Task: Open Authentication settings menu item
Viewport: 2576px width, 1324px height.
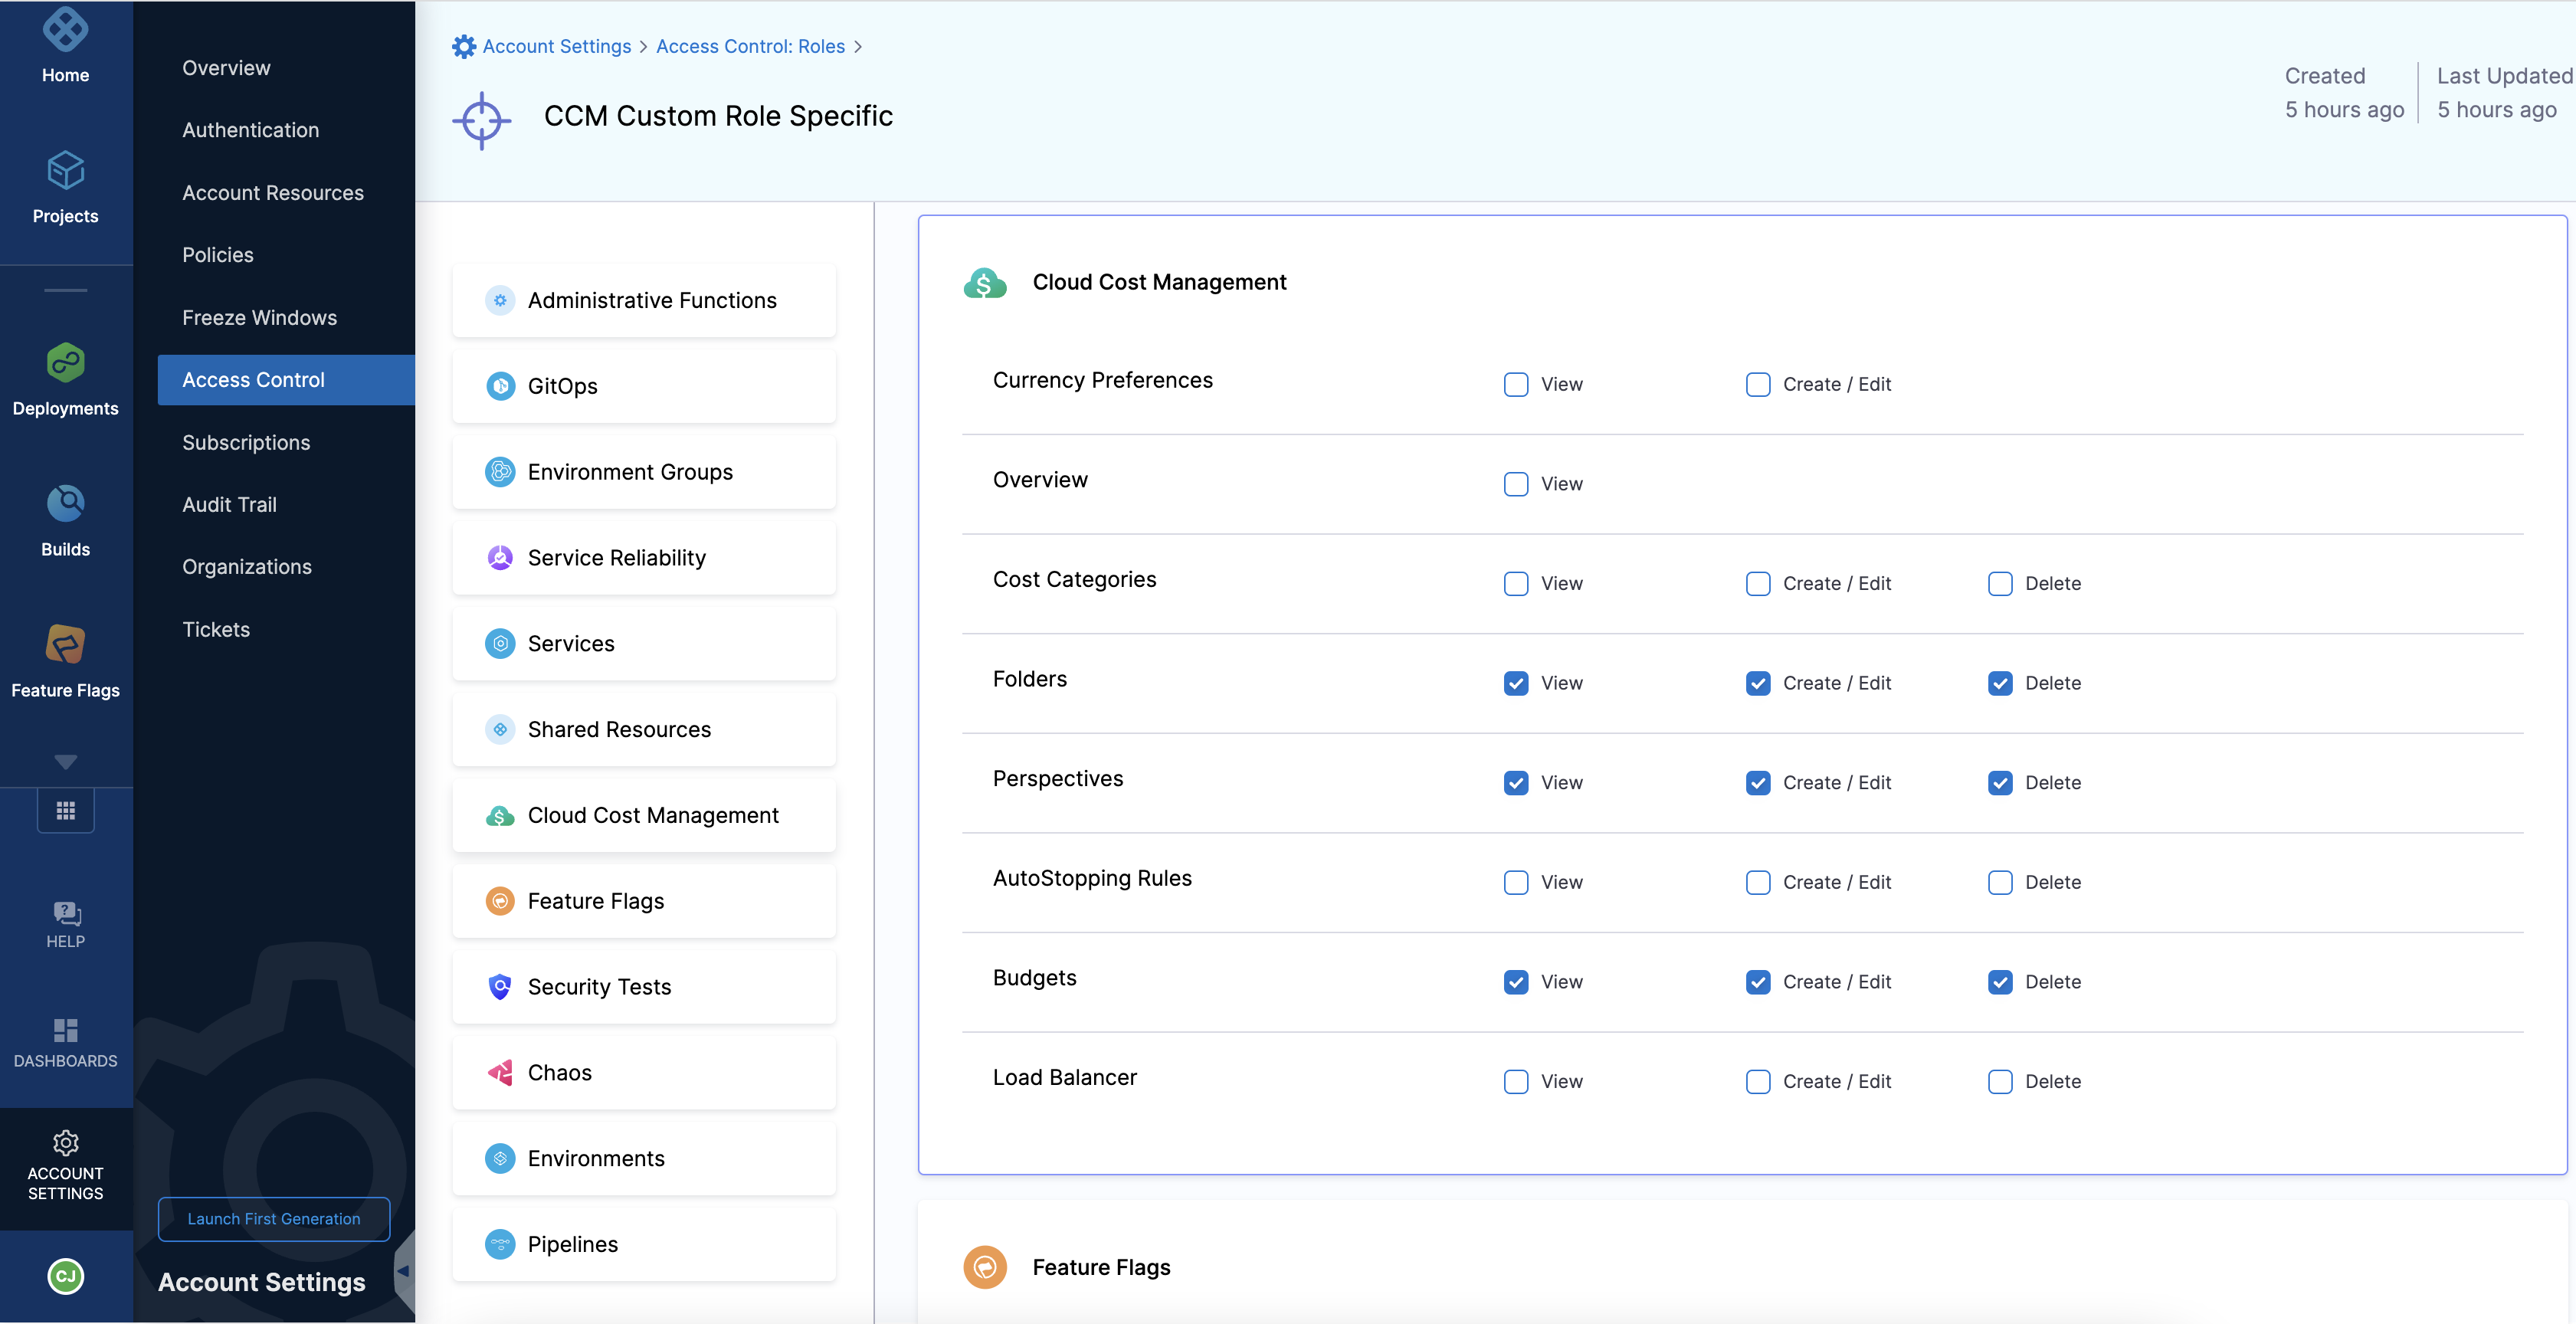Action: 250,130
